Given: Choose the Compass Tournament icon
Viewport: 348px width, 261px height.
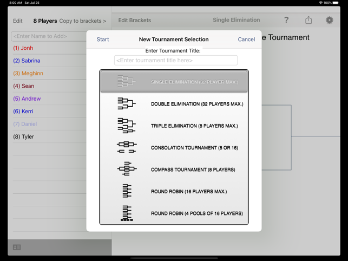Looking at the screenshot, I should pos(126,169).
